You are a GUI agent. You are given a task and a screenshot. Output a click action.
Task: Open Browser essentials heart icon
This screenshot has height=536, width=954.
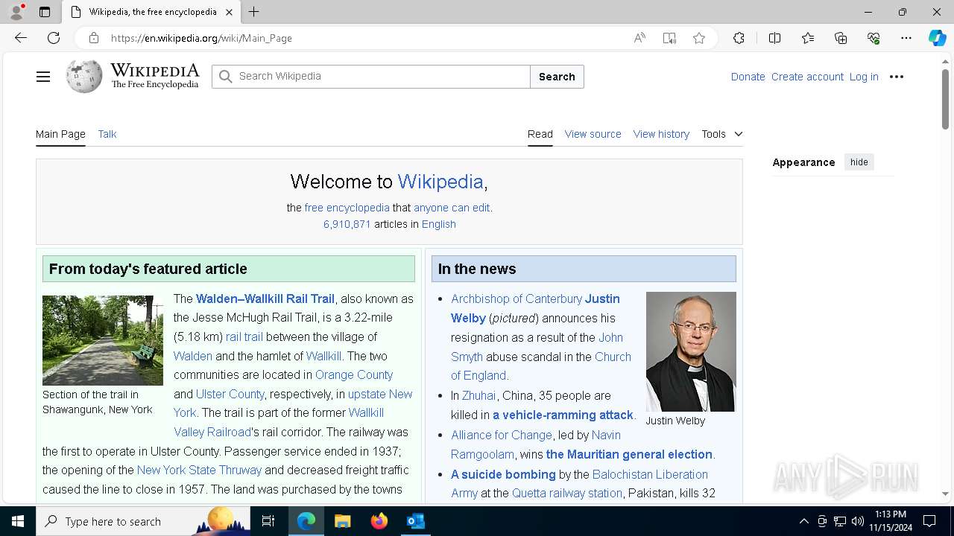coord(874,38)
